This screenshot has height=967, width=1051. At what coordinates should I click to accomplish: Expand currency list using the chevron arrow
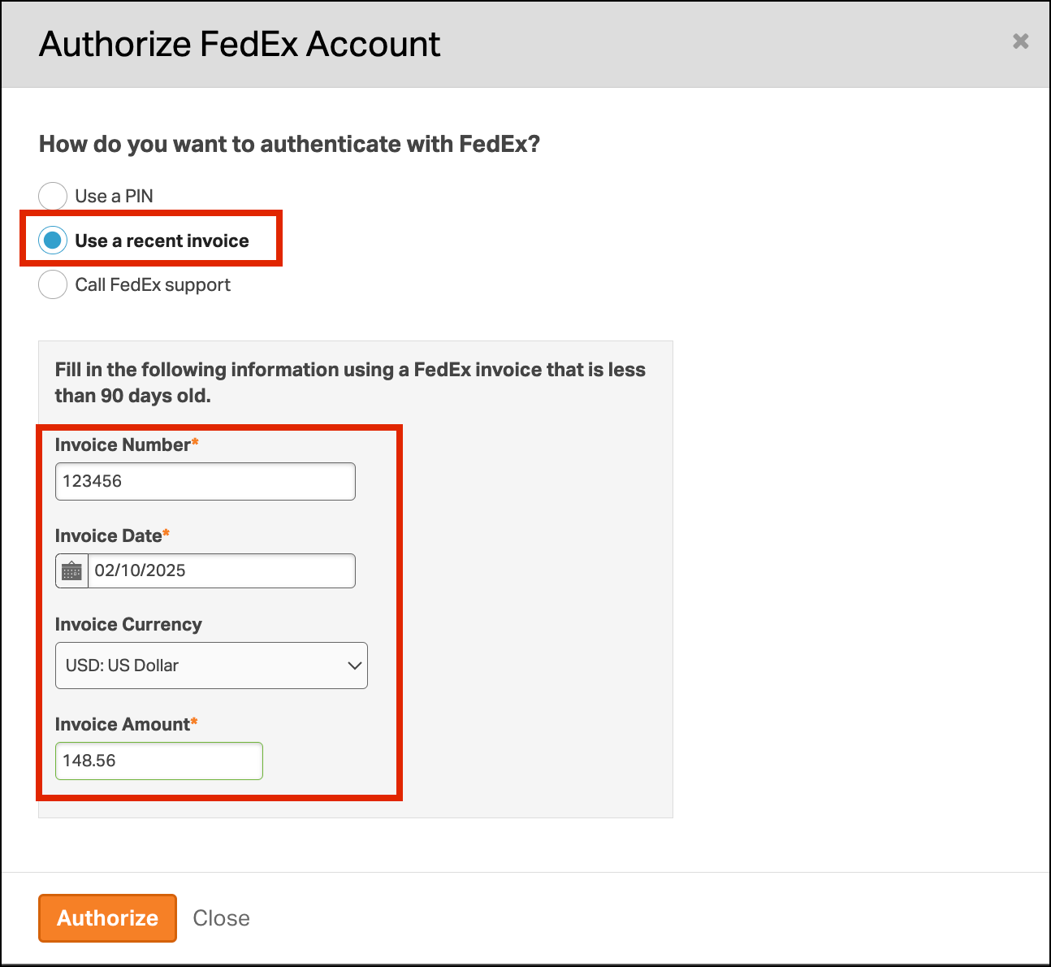354,666
